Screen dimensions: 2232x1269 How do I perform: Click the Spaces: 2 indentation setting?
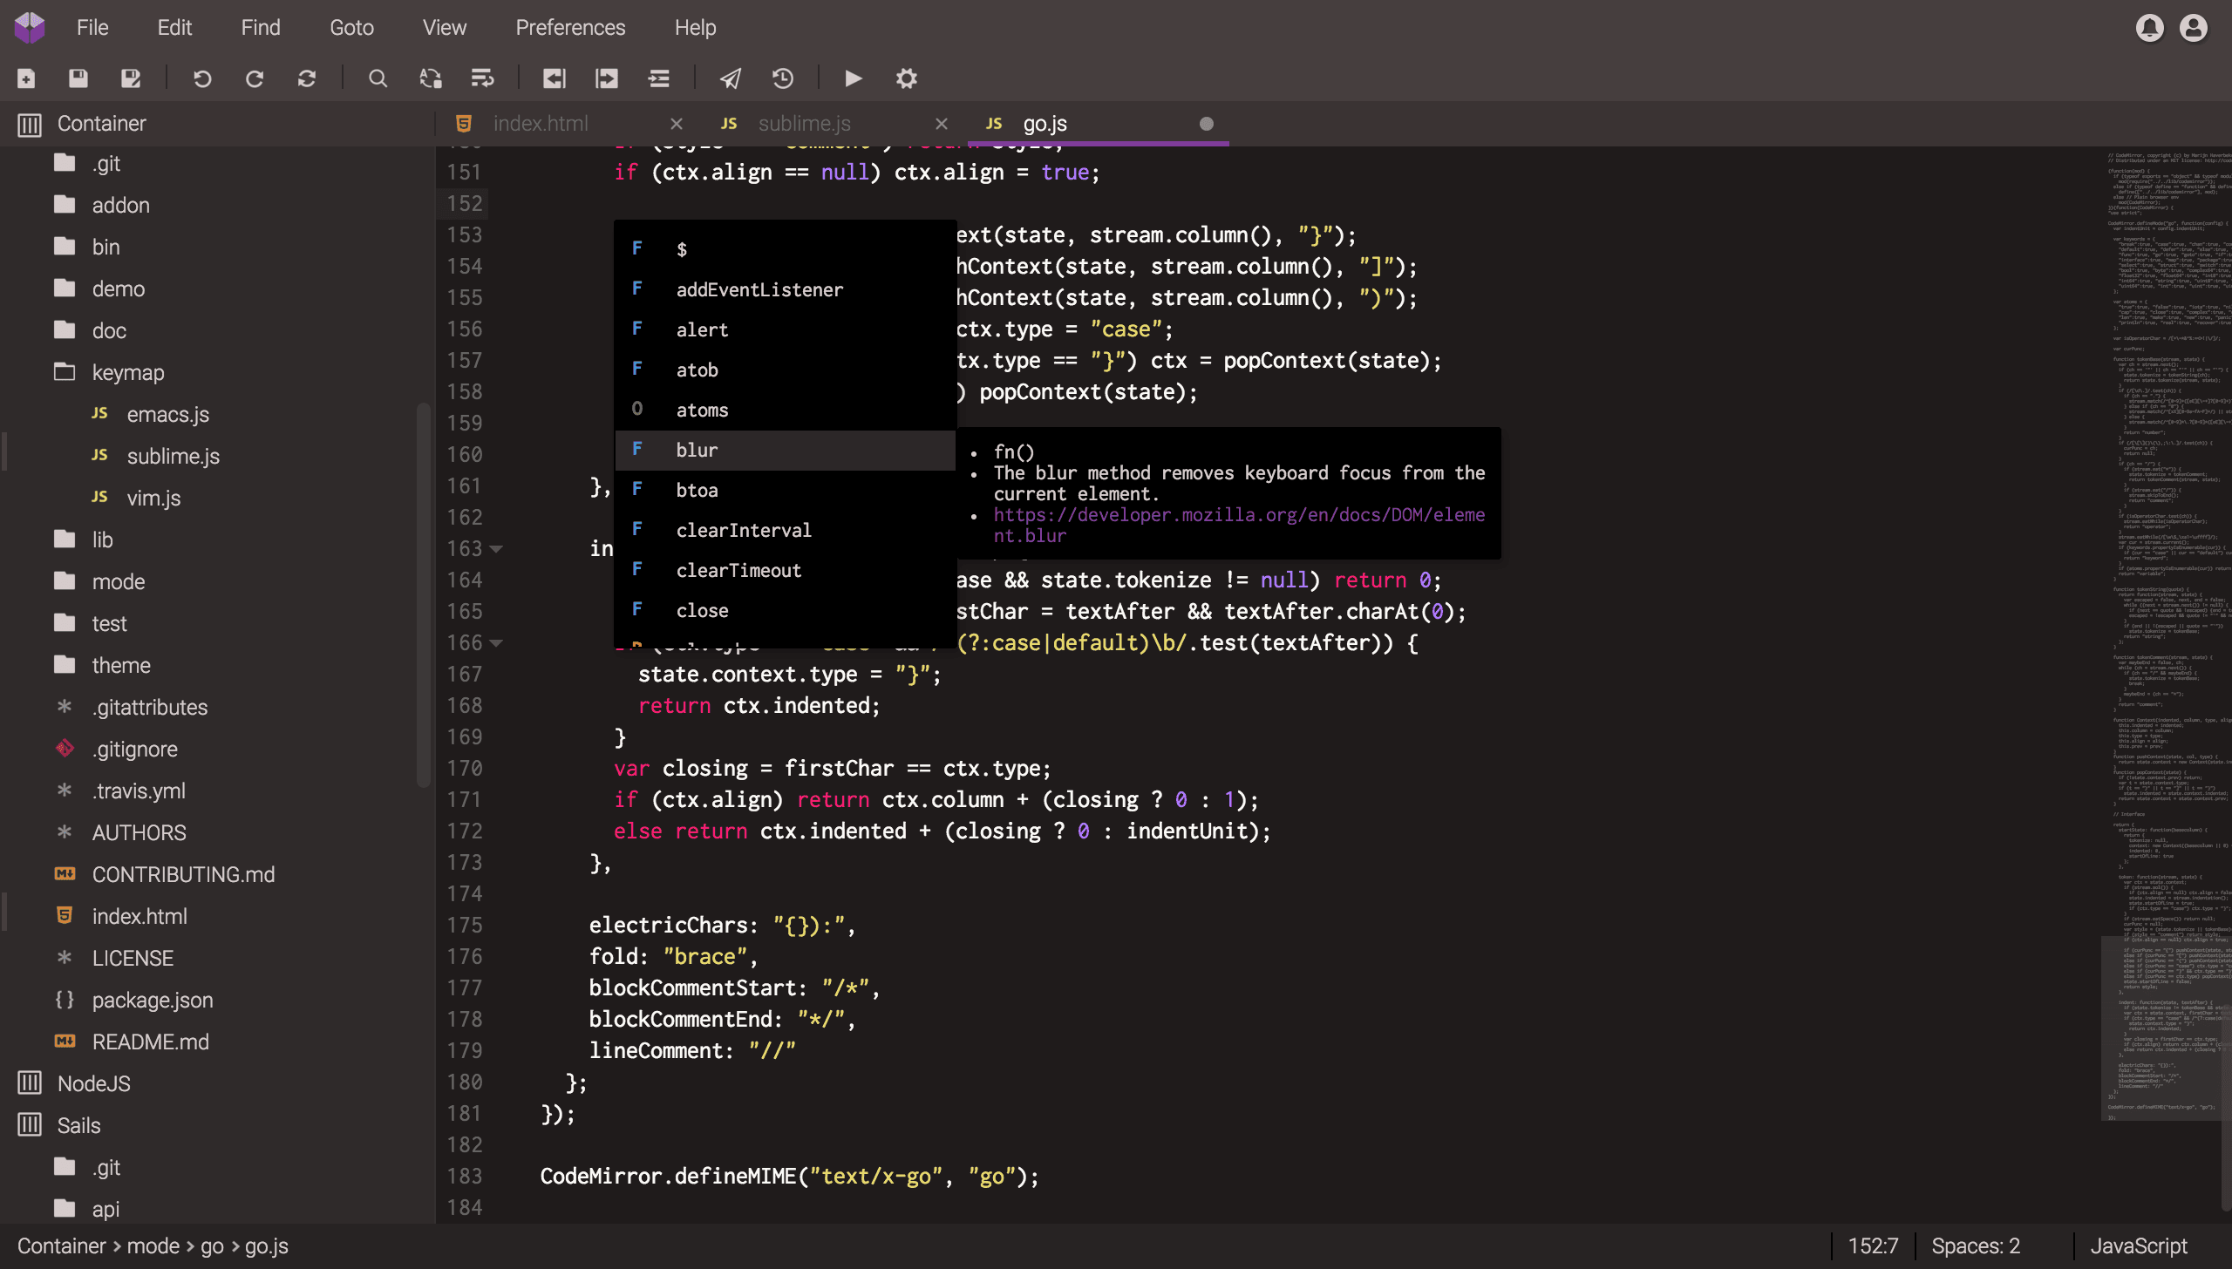[x=1975, y=1246]
